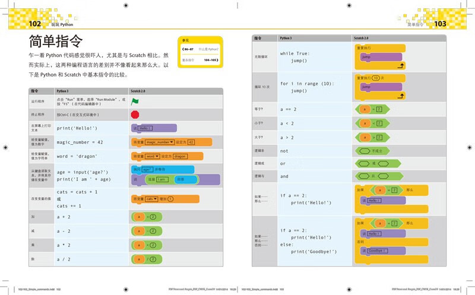This screenshot has height=295, width=475.
Task: Click the blue answer reporter block
Action: click(x=186, y=179)
